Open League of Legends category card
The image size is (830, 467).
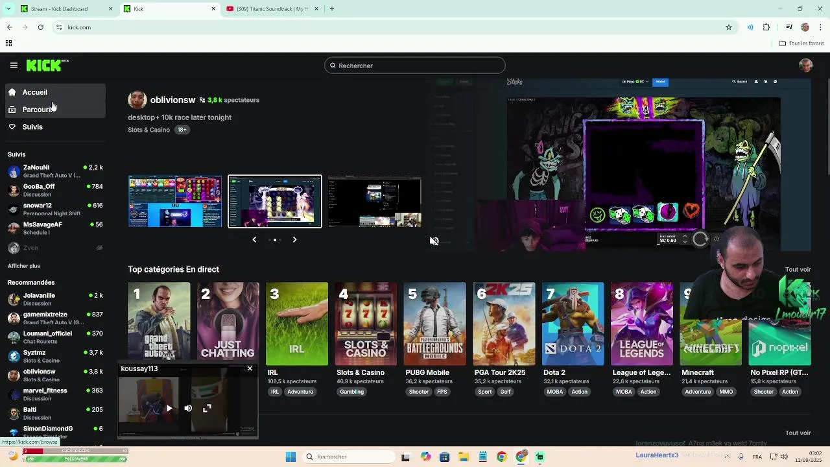[x=642, y=324]
